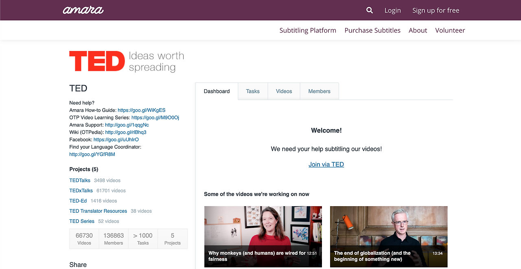
Task: Click the 12:51 video duration label
Action: [312, 253]
